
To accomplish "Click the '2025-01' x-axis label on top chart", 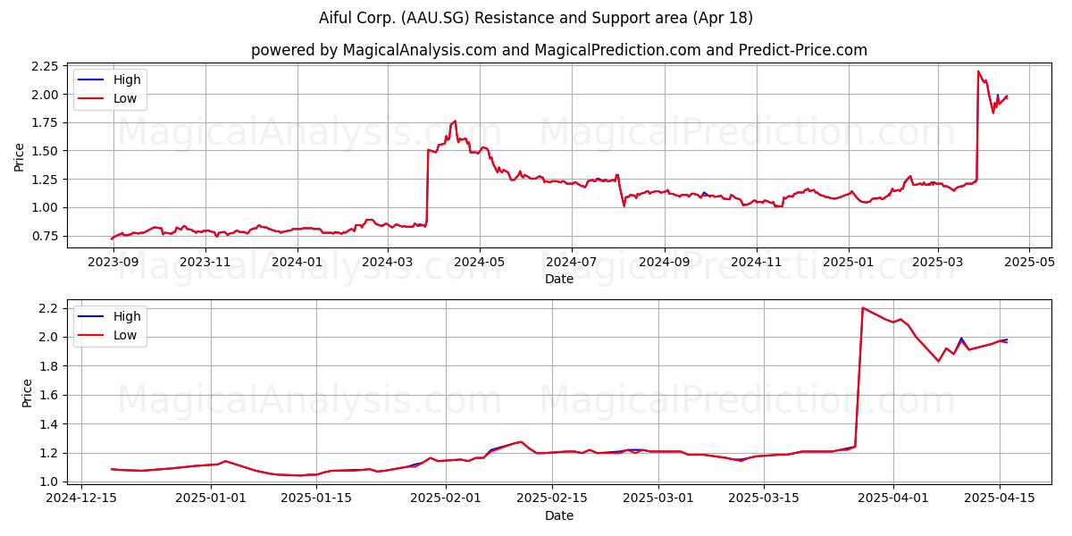I will point(849,262).
